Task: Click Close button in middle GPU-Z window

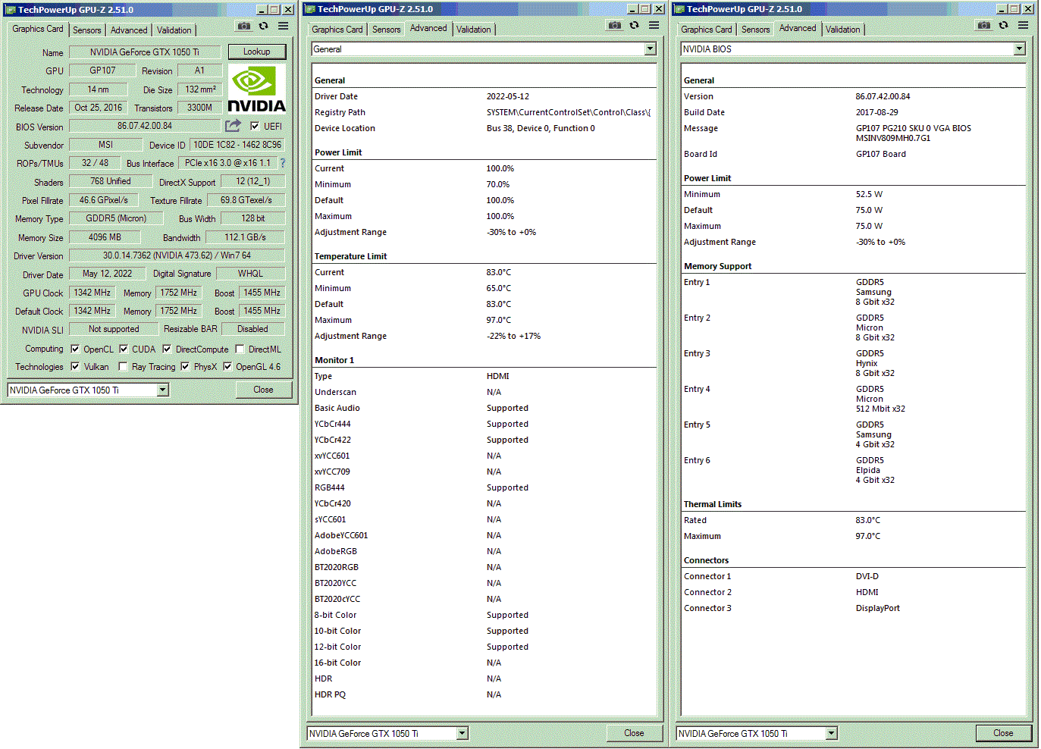Action: [634, 733]
